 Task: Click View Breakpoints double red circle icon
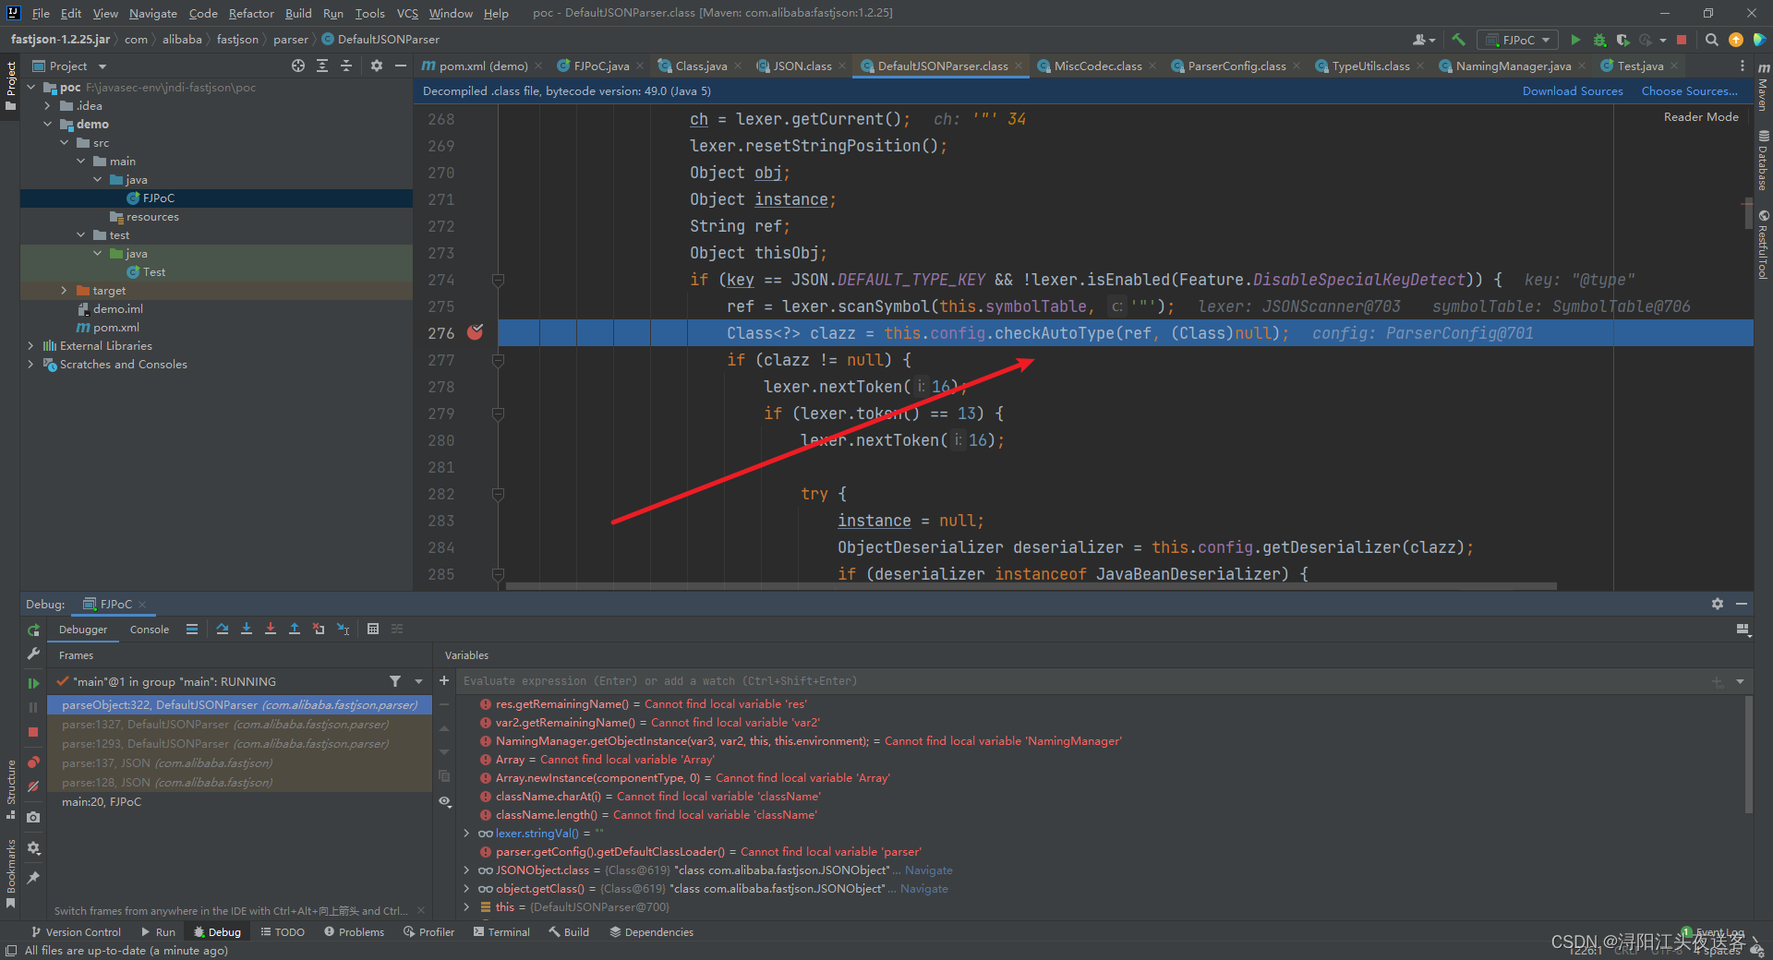(33, 762)
